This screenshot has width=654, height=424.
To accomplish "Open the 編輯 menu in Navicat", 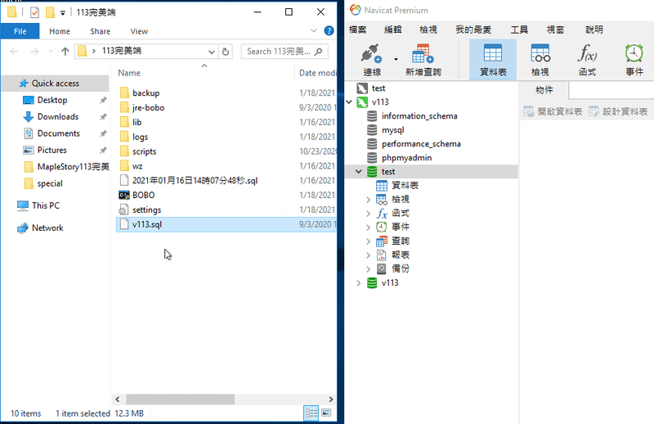I will click(392, 29).
